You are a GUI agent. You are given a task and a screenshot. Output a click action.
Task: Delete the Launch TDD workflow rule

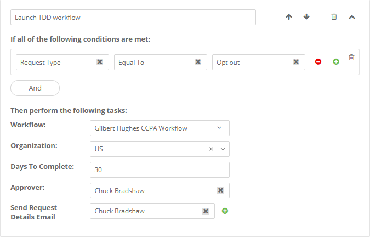click(334, 17)
